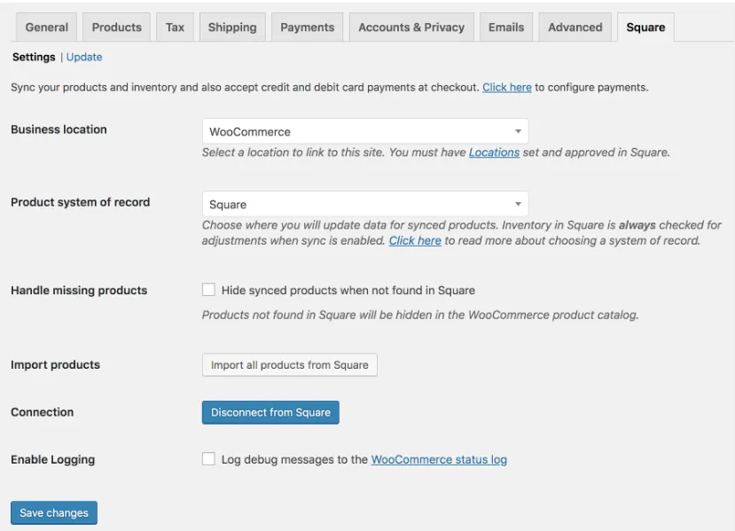This screenshot has height=531, width=735.
Task: Open the WooCommerce status log link
Action: 439,459
